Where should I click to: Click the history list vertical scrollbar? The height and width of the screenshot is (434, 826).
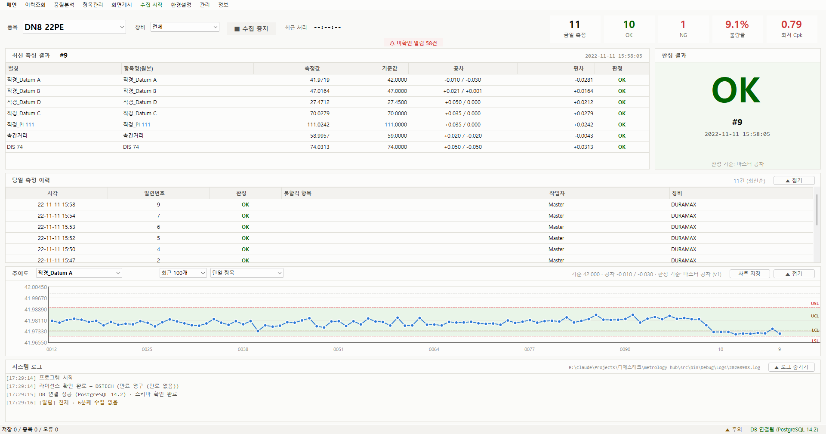pyautogui.click(x=817, y=210)
